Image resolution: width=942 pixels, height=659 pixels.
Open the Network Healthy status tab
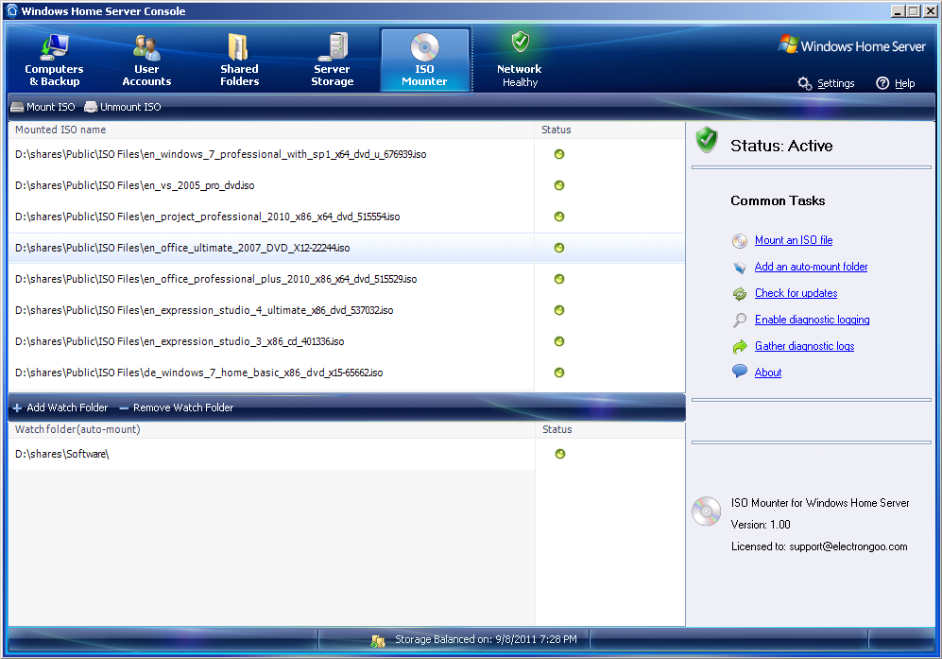click(x=520, y=61)
